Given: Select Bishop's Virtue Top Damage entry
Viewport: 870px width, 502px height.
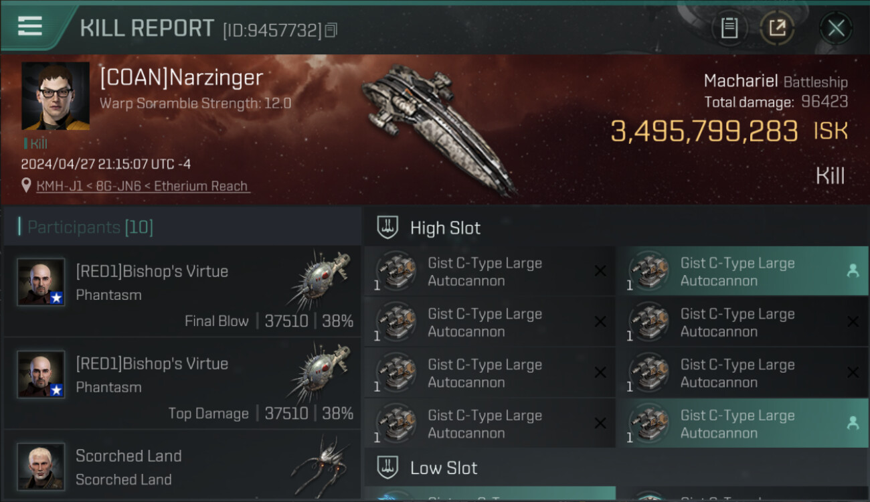Looking at the screenshot, I should (182, 388).
